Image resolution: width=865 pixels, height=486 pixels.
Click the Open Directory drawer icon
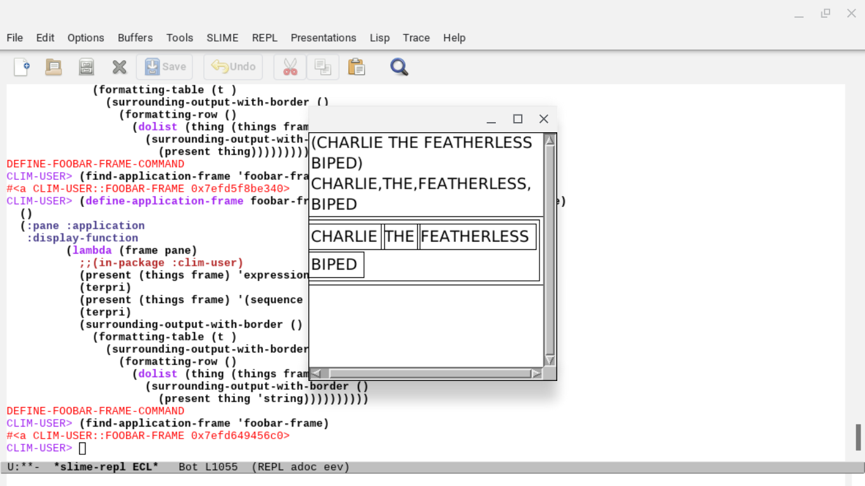pos(86,67)
